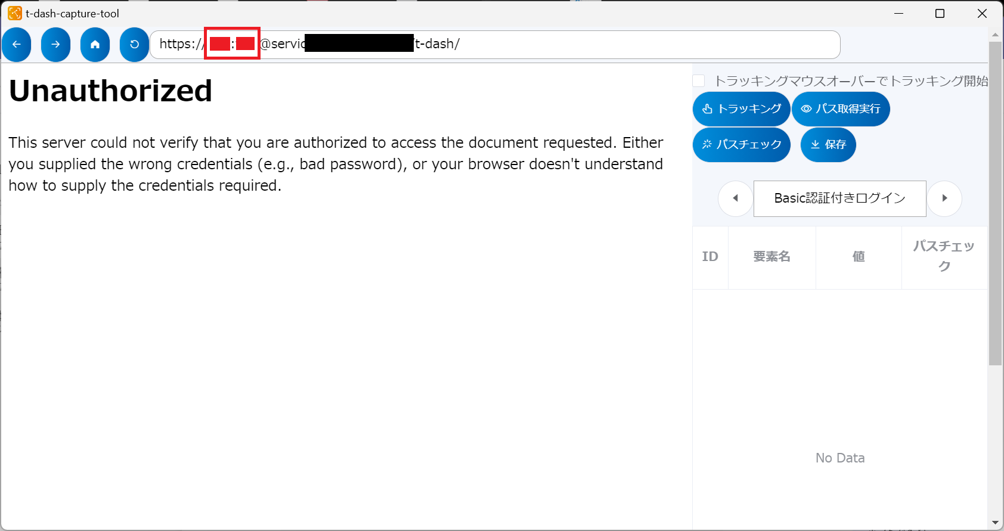Click the ID column header
The width and height of the screenshot is (1004, 531).
click(710, 257)
